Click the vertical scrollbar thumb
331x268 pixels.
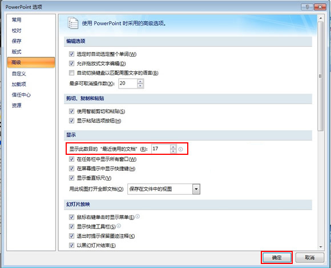[x=321, y=77]
